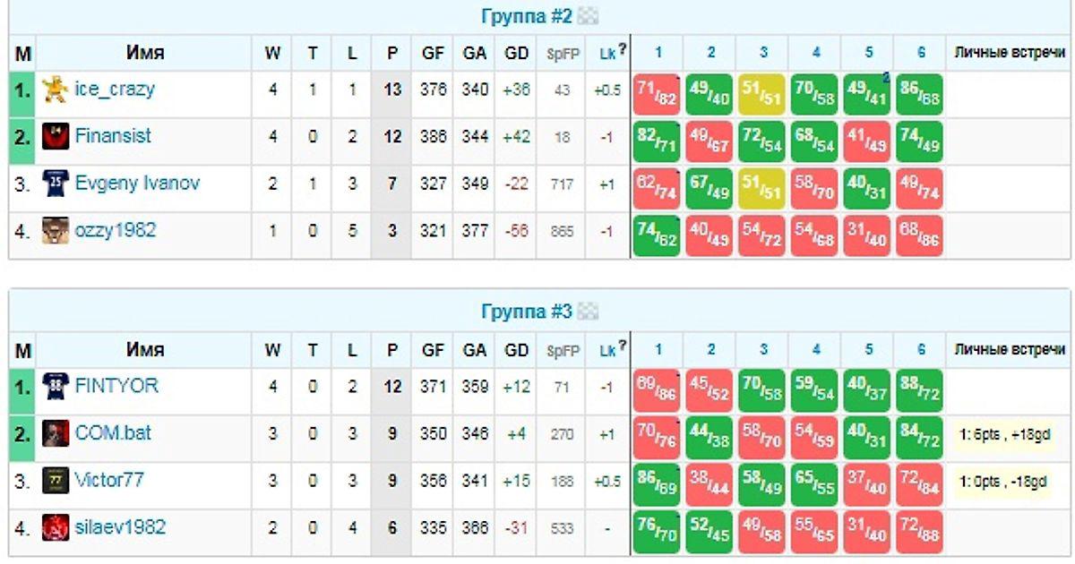Viewport: 1075px width, 564px height.
Task: Open the Группа #3 link
Action: [527, 312]
